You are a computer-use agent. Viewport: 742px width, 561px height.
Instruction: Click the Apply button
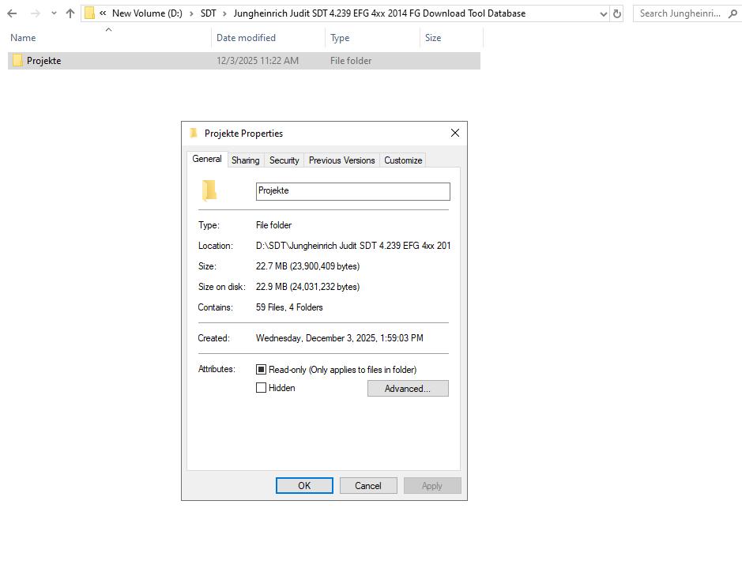(432, 486)
